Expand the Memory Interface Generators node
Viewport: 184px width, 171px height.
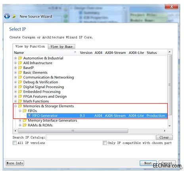click(x=20, y=120)
